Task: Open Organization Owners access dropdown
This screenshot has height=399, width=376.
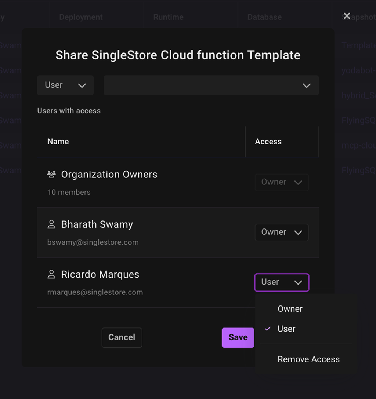Action: click(x=282, y=182)
